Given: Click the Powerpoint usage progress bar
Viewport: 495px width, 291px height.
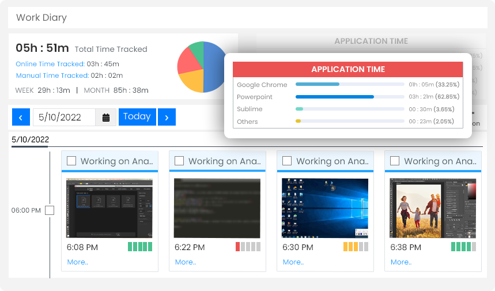Looking at the screenshot, I should click(x=349, y=97).
